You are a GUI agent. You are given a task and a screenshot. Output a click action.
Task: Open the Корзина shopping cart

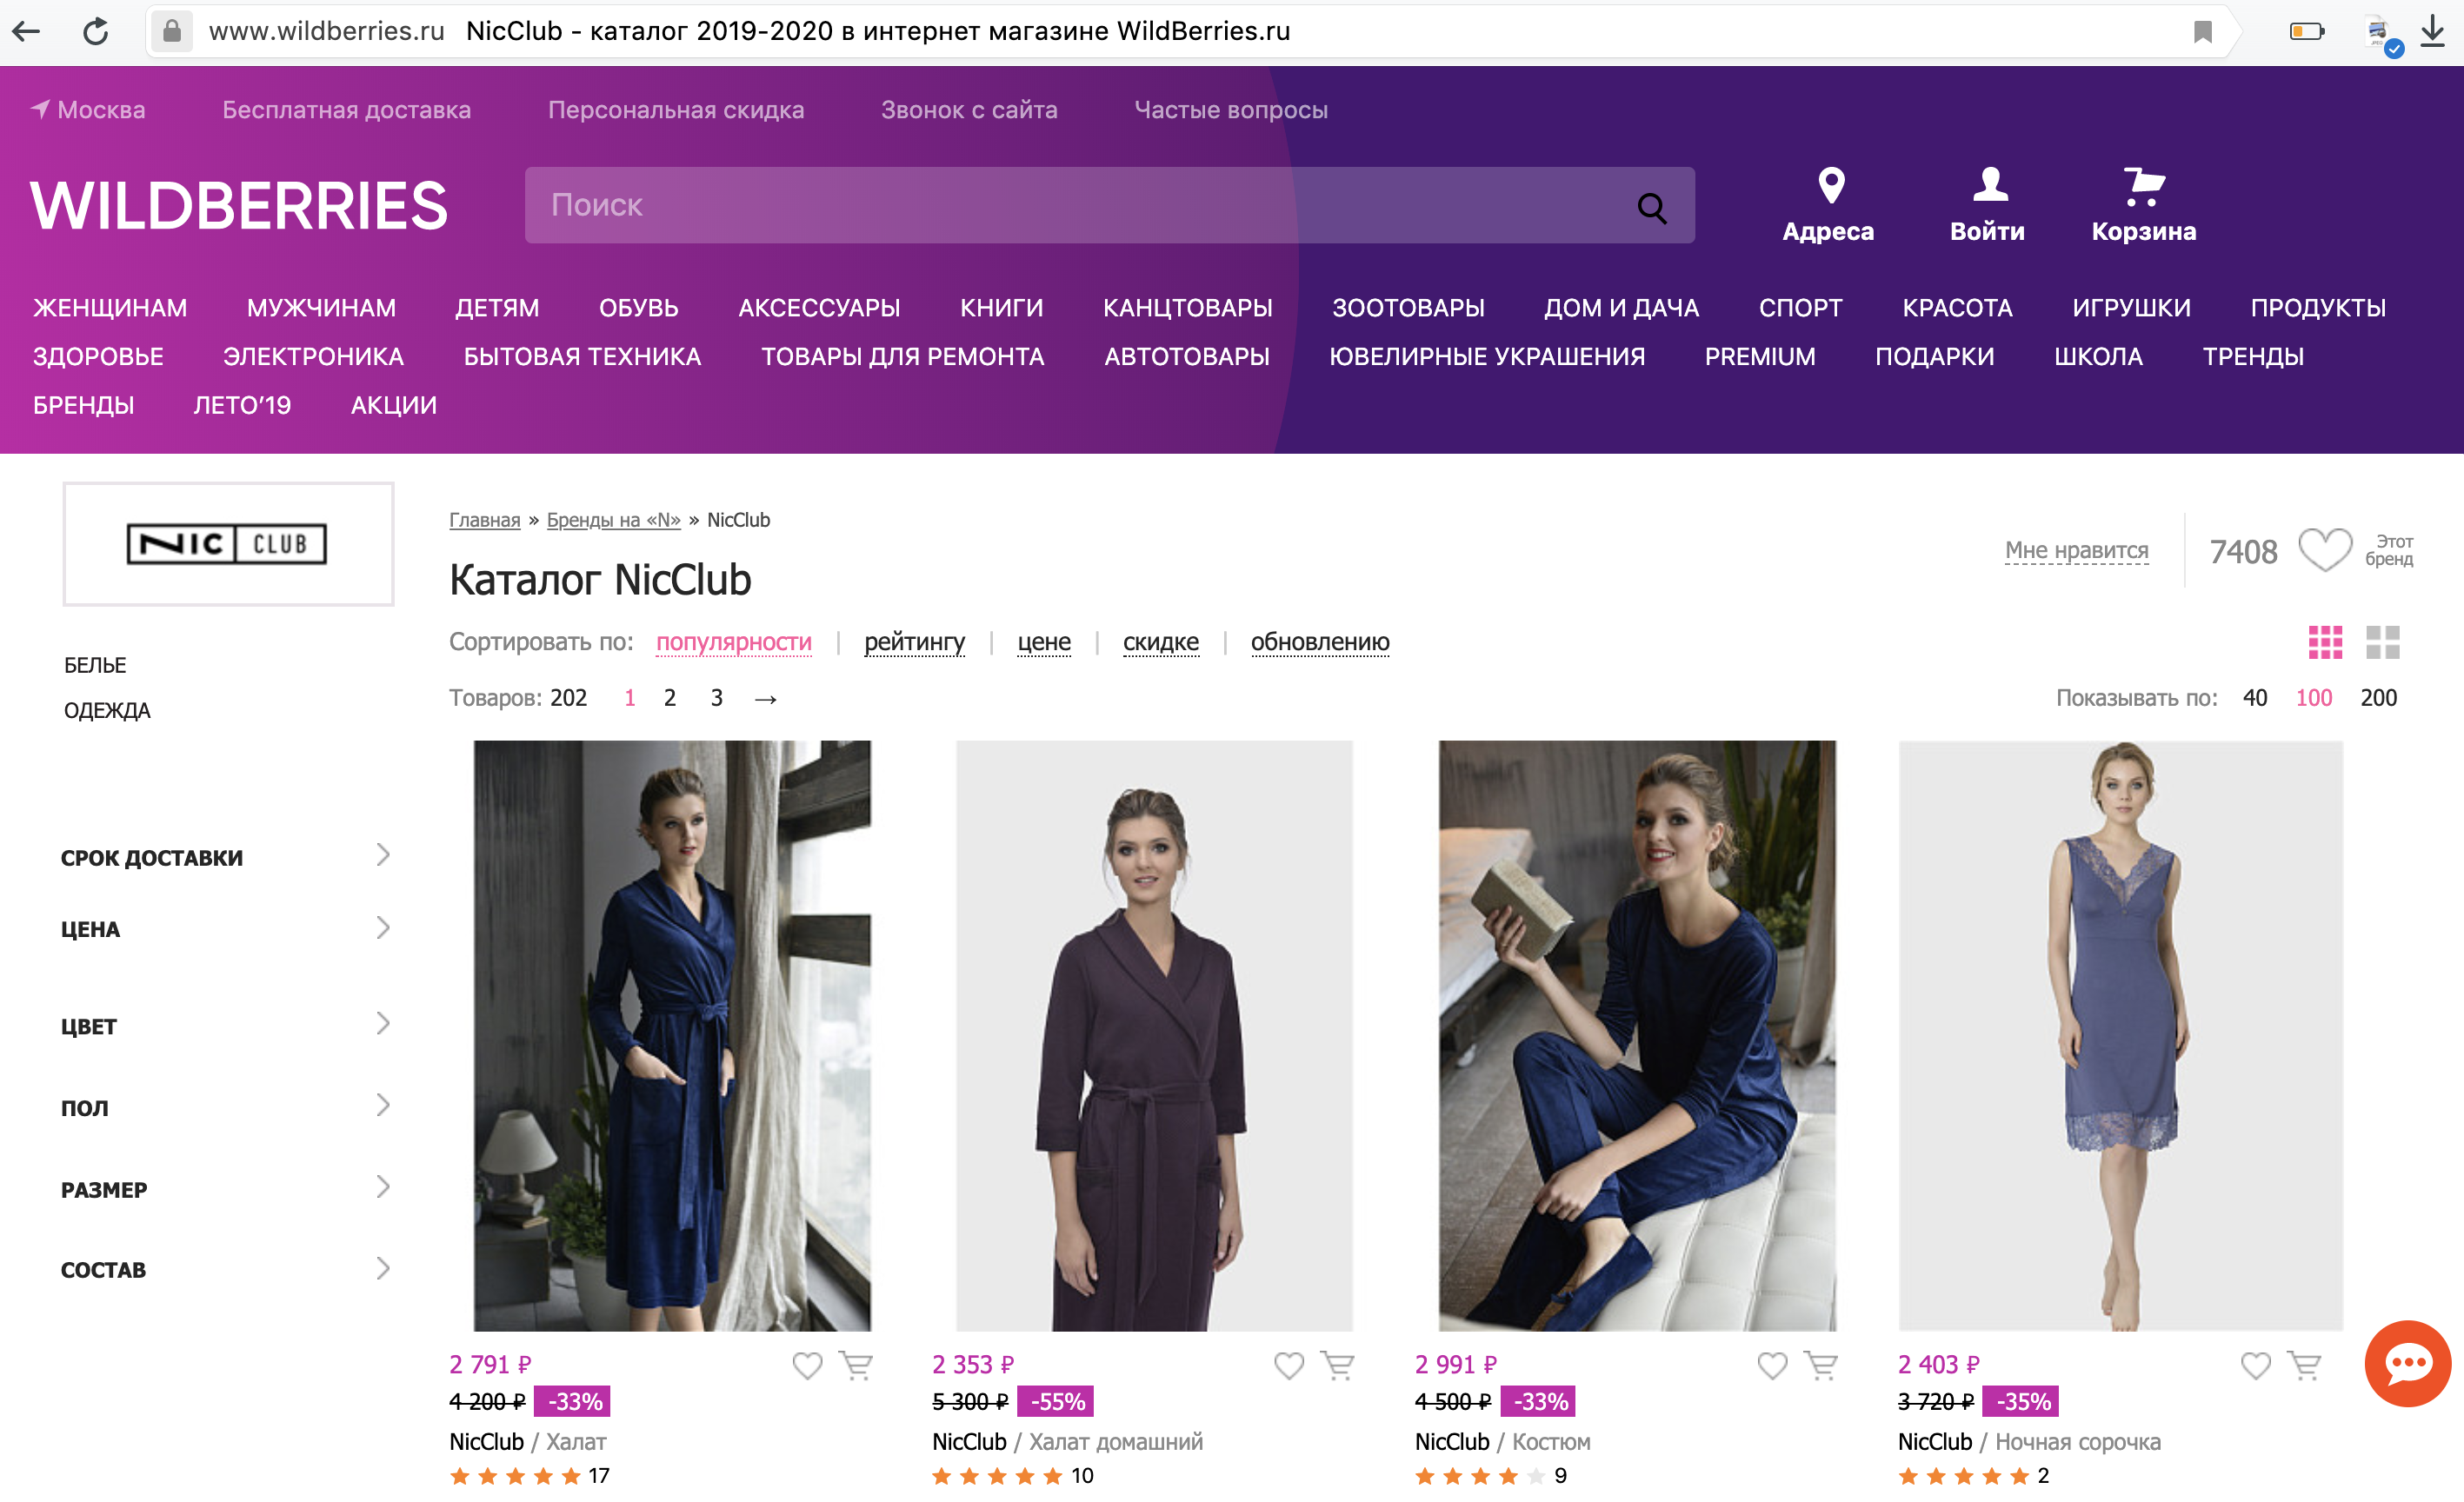coord(2143,187)
